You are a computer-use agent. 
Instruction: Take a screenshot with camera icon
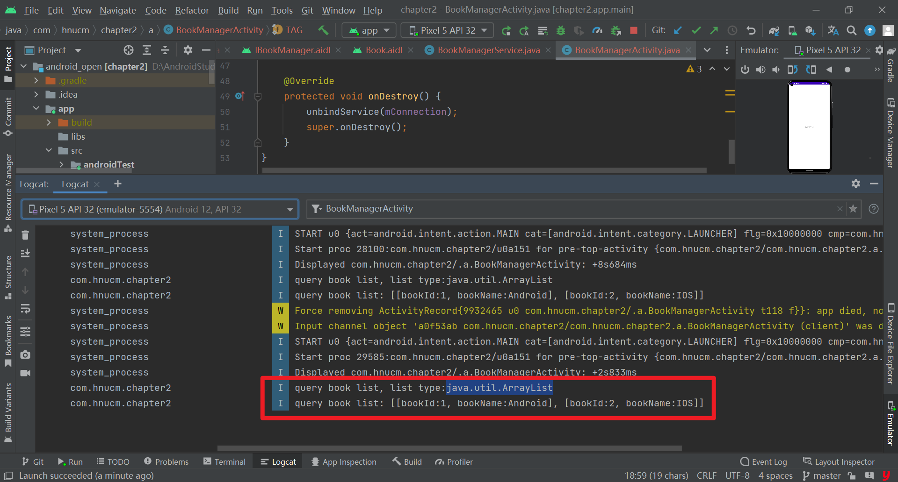(25, 355)
